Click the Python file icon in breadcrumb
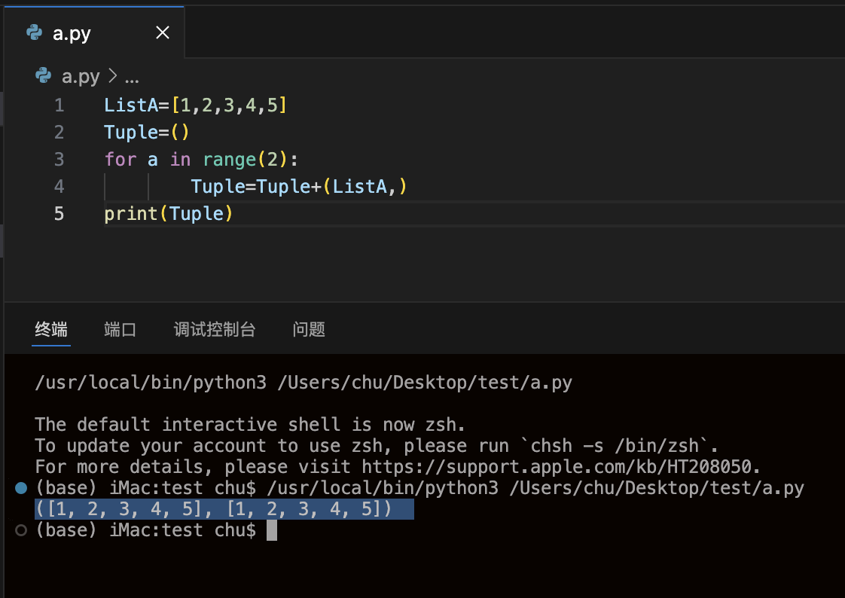 click(x=44, y=76)
